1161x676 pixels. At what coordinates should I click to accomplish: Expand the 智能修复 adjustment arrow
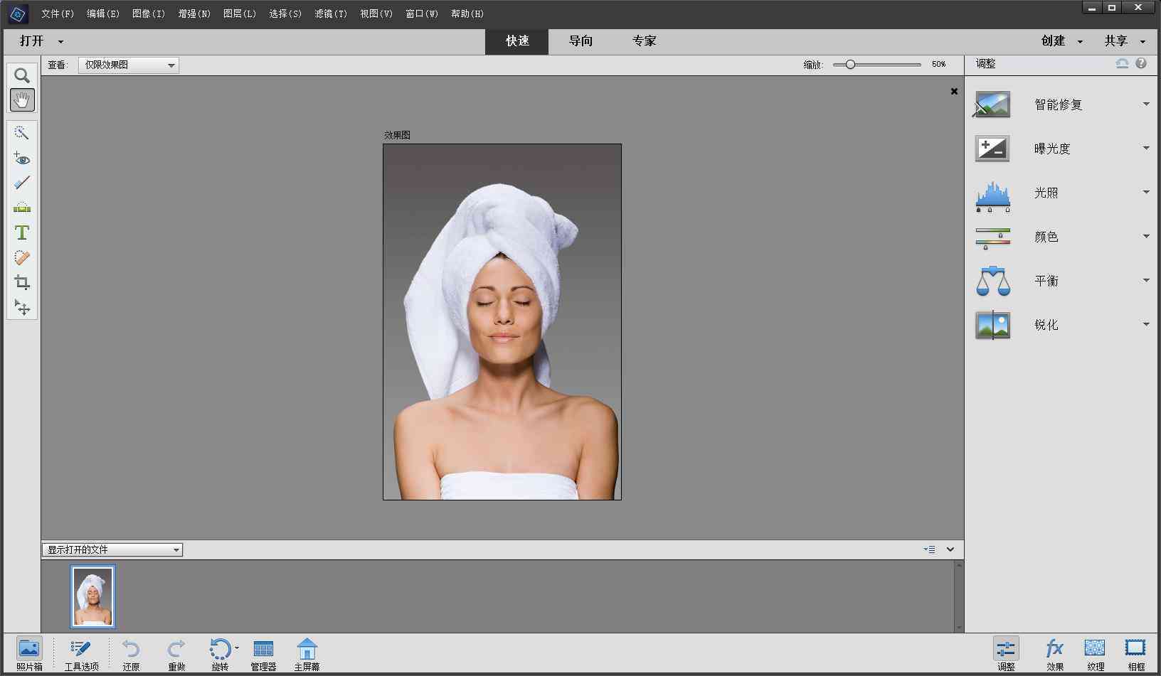1146,104
